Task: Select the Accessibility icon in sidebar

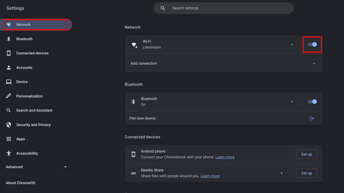Action: (x=8, y=153)
